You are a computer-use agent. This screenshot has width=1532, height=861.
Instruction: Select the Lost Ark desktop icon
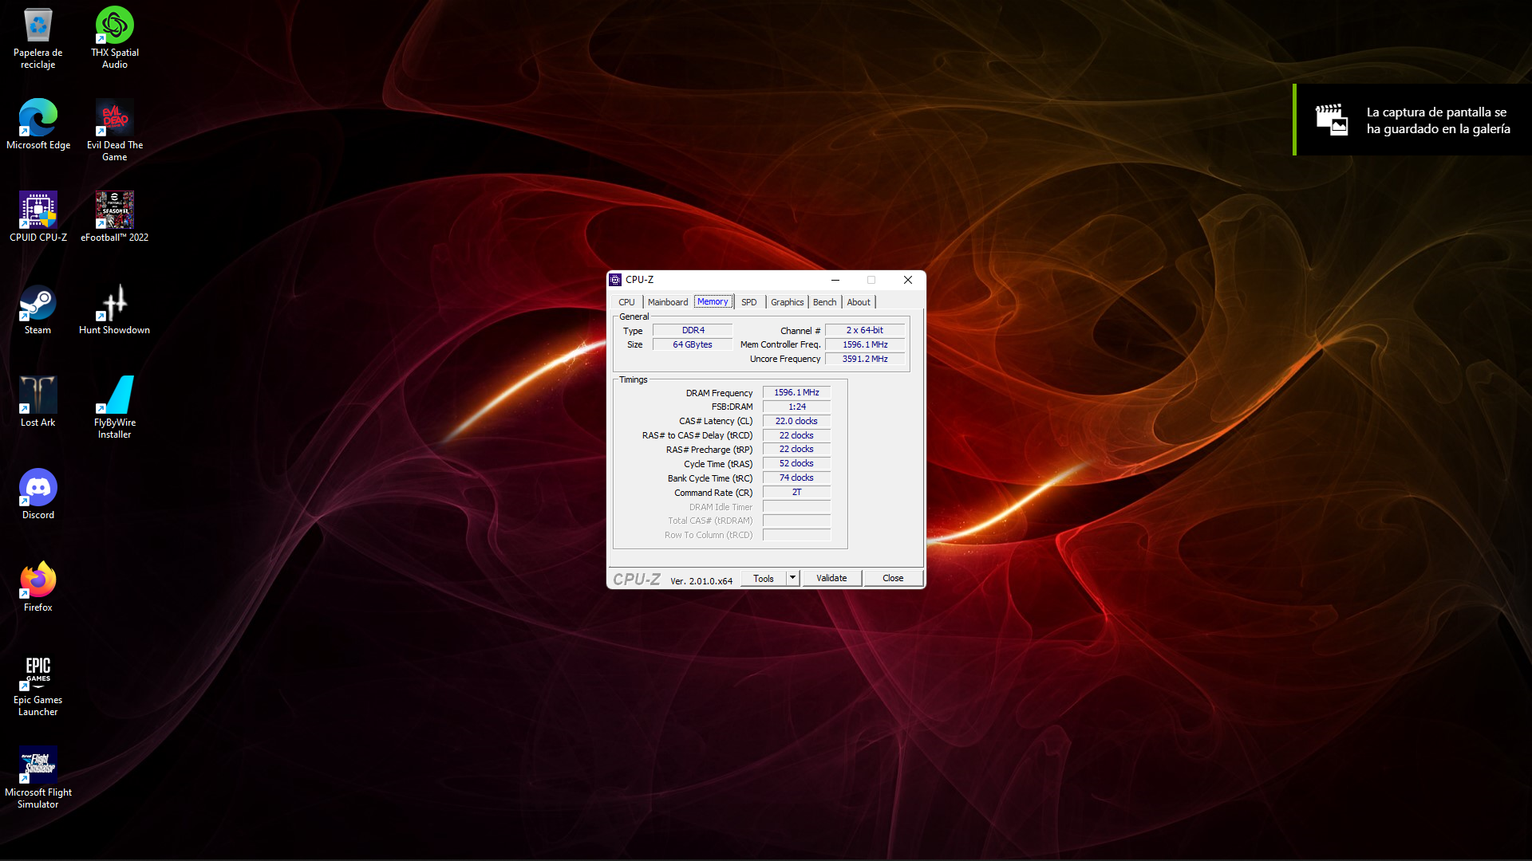38,395
